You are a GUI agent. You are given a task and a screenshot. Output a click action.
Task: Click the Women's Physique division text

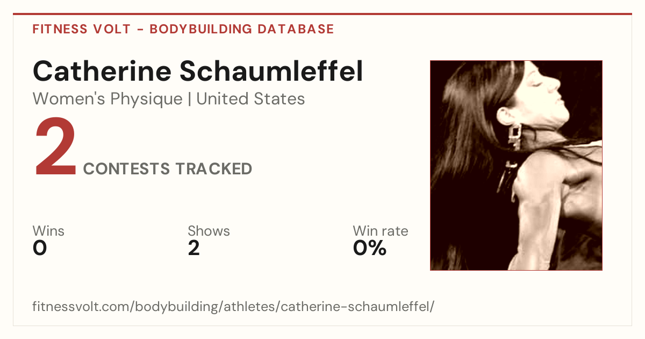pos(107,100)
